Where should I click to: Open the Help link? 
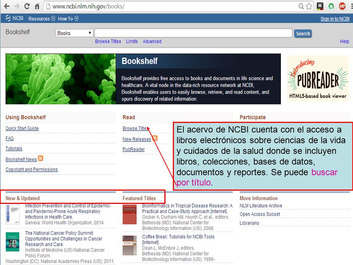pyautogui.click(x=345, y=42)
